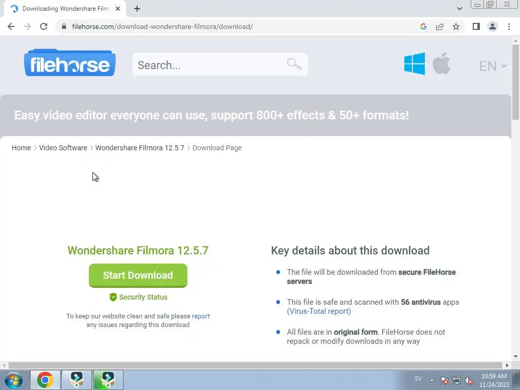Screen dimensions: 520x390
Task: Open Chrome's three-dot menu
Action: tap(509, 26)
